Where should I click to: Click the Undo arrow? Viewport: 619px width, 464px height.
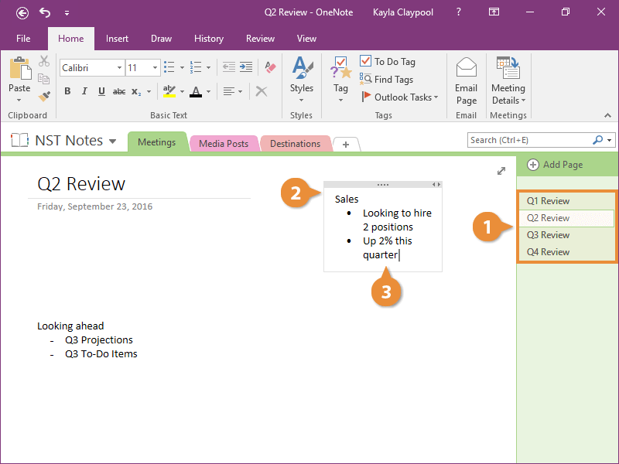pyautogui.click(x=44, y=12)
